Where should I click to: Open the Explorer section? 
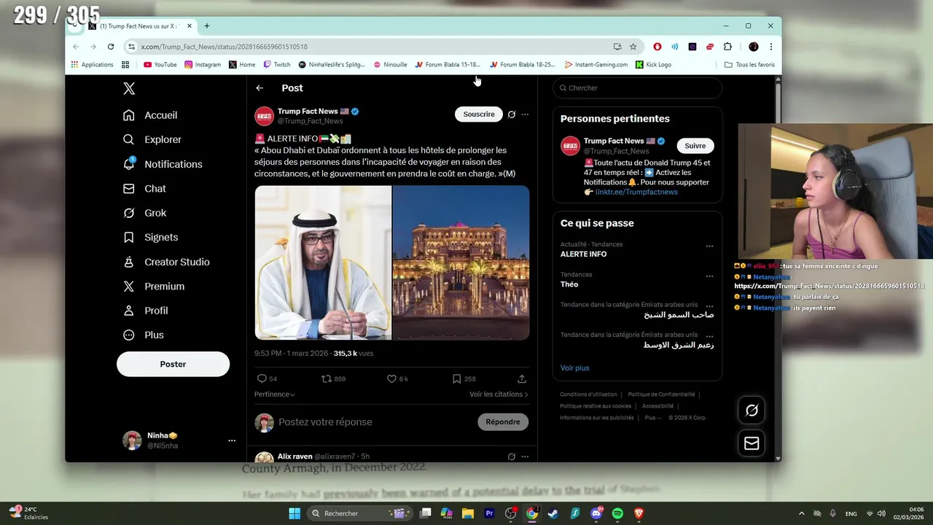(152, 139)
